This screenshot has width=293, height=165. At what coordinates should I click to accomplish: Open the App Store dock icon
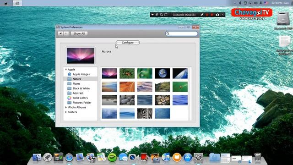tap(188, 158)
